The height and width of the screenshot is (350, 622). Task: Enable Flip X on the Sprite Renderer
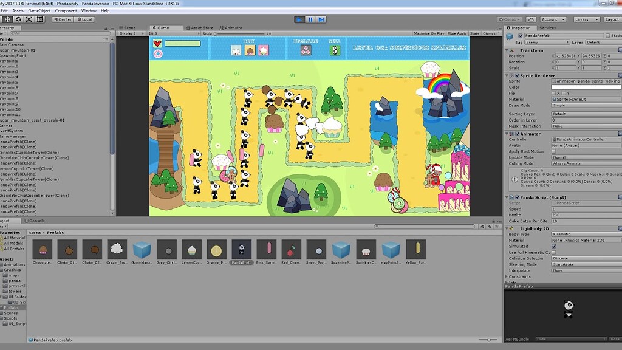click(x=553, y=93)
